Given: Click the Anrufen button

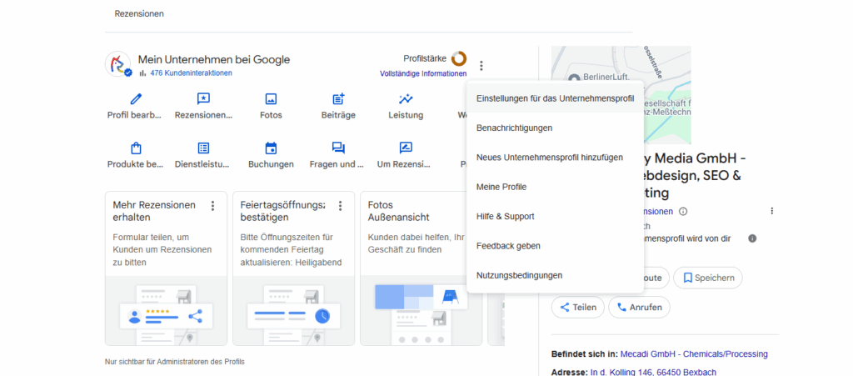Looking at the screenshot, I should (639, 308).
